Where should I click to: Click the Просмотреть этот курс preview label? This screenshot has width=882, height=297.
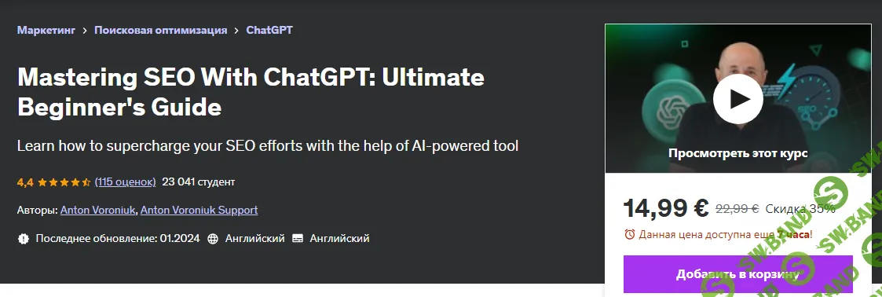738,153
